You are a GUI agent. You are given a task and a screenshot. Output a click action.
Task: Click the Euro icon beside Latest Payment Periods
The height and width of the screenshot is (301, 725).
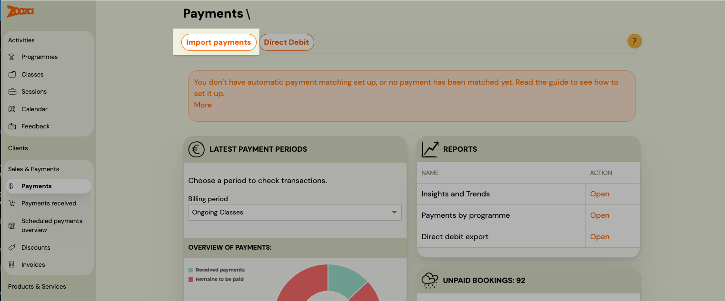[x=197, y=149]
